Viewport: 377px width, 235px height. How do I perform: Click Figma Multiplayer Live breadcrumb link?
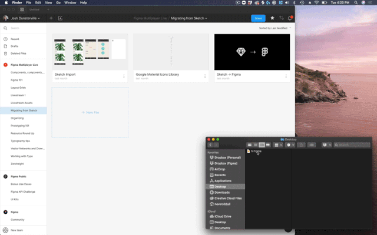(150, 18)
